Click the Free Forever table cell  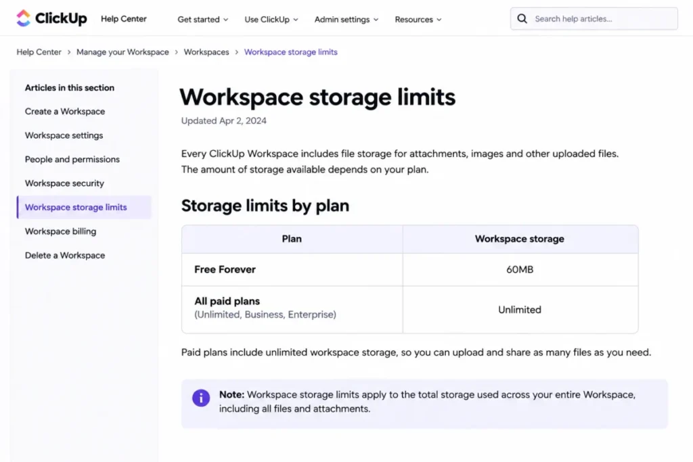(292, 269)
